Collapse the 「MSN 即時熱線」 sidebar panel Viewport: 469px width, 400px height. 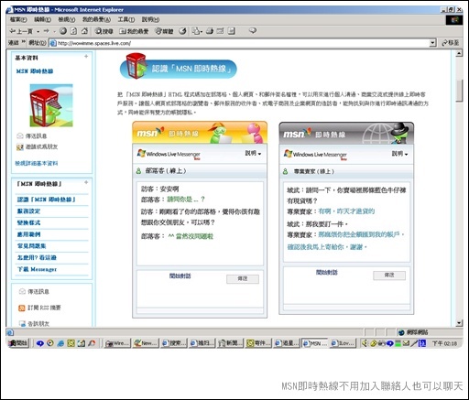click(86, 182)
